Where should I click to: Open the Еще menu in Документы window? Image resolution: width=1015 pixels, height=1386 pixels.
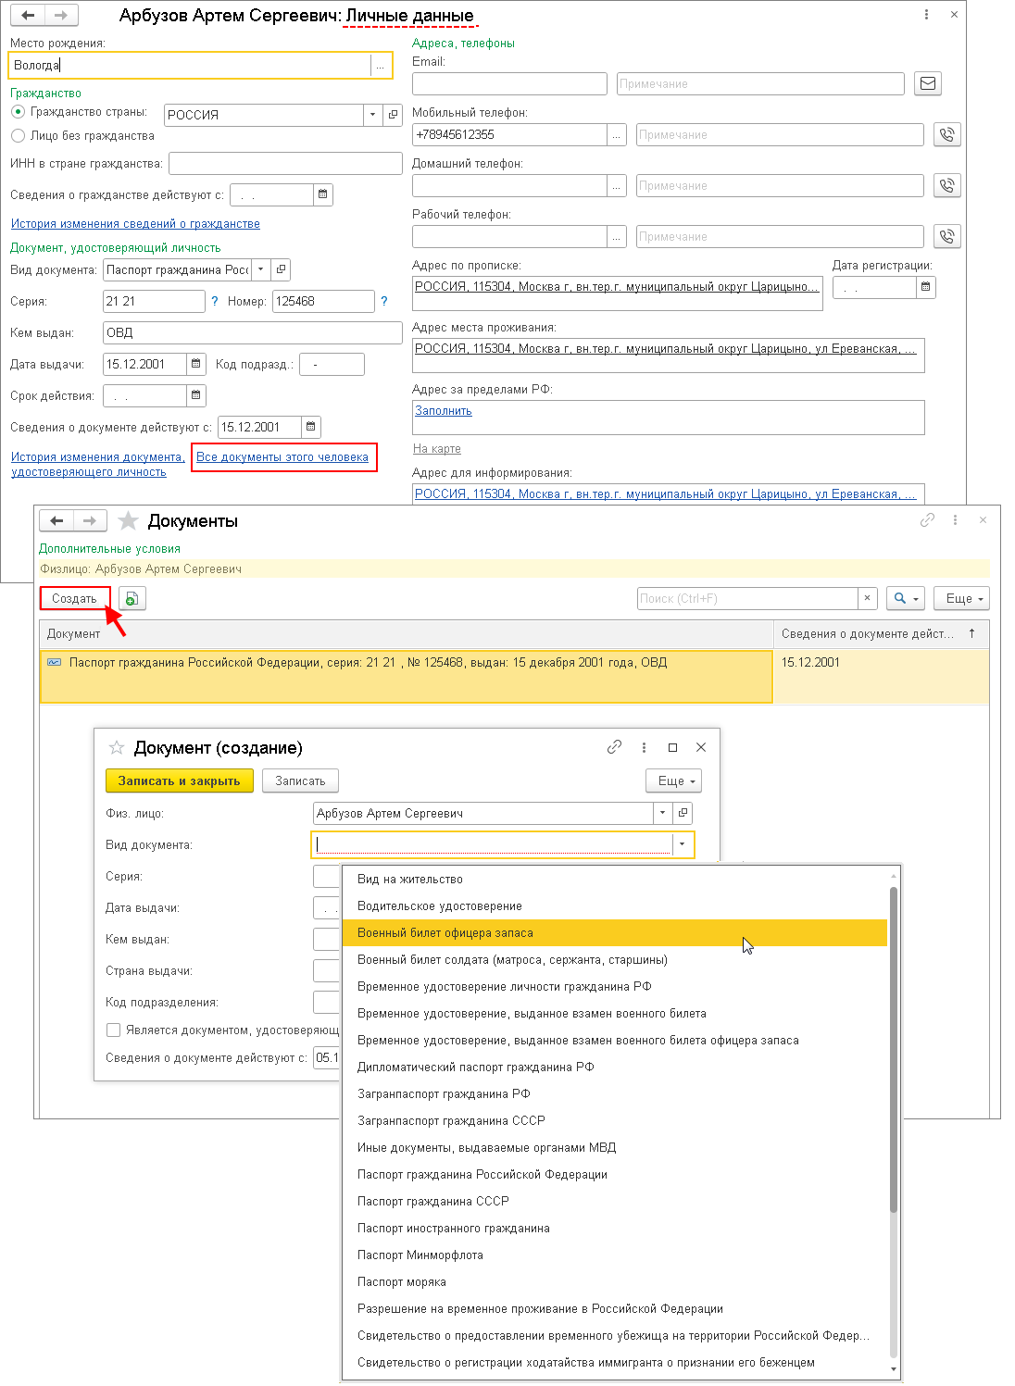coord(961,599)
